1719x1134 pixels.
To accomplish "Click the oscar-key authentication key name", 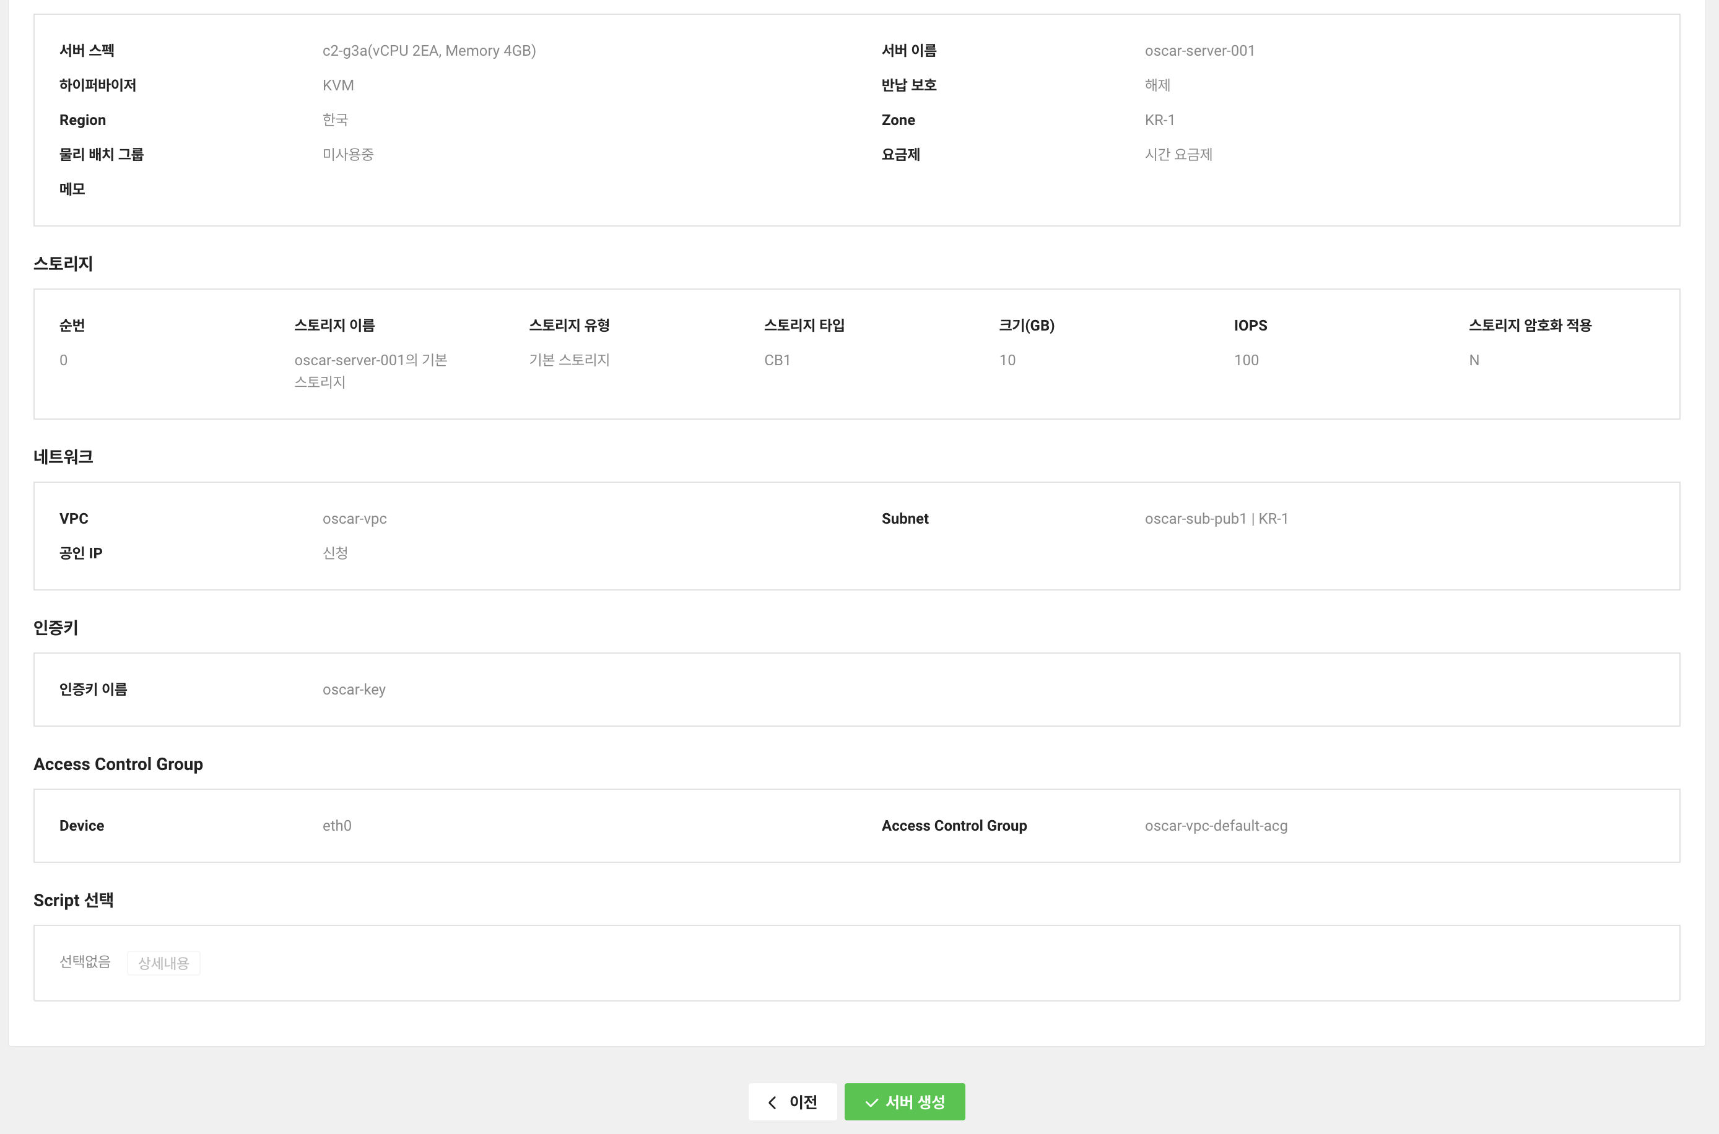I will point(354,689).
